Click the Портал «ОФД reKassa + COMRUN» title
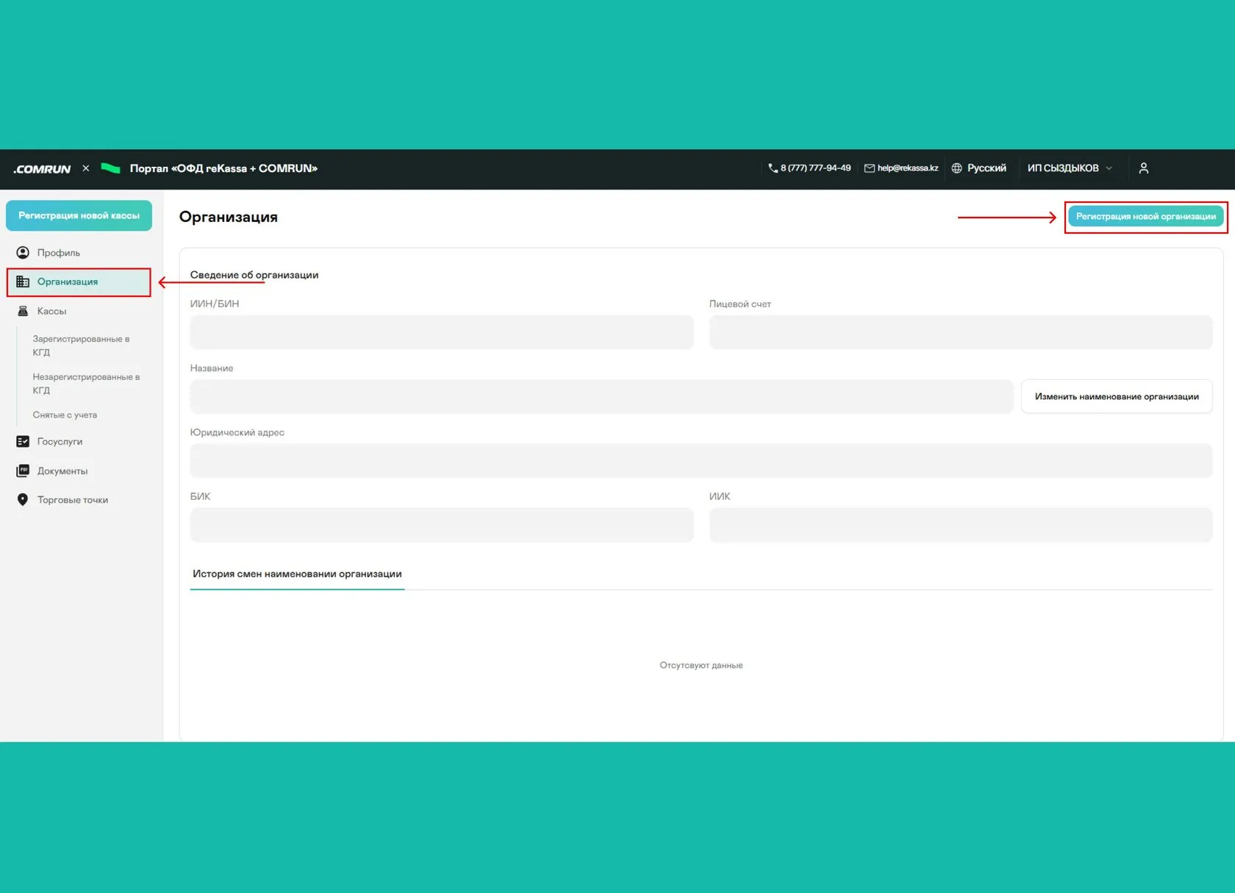Image resolution: width=1235 pixels, height=893 pixels. pos(223,168)
